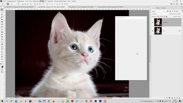Screen dimensions: 183x103
Task: Click the swap foreground/background colors arrow
Action: coord(3,64)
